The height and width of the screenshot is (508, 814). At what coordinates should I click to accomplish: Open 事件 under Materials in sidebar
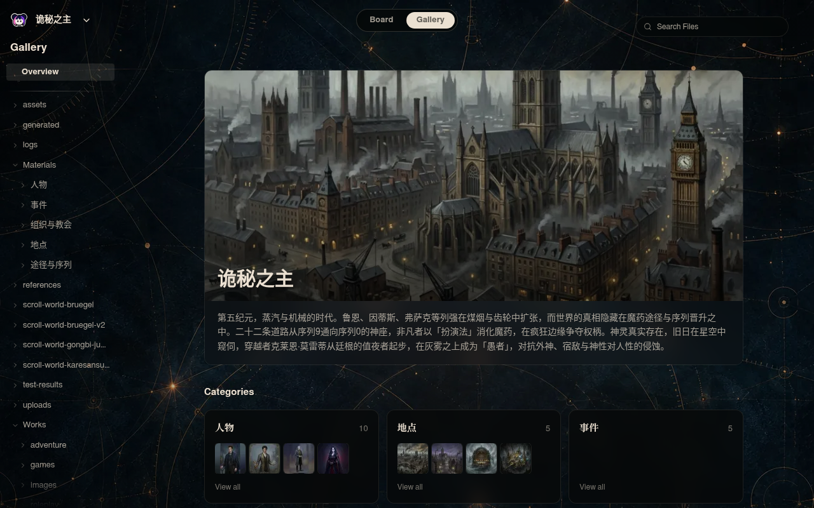(39, 205)
